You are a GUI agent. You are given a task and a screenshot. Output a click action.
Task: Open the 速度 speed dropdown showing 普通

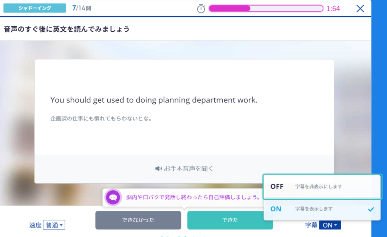coord(54,225)
